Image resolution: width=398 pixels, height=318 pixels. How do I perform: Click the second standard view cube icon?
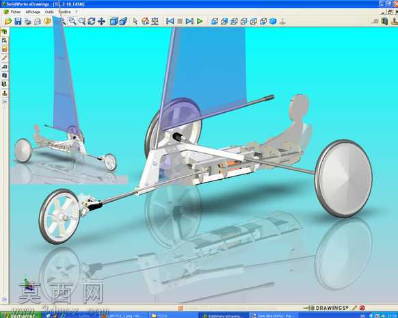click(x=224, y=21)
